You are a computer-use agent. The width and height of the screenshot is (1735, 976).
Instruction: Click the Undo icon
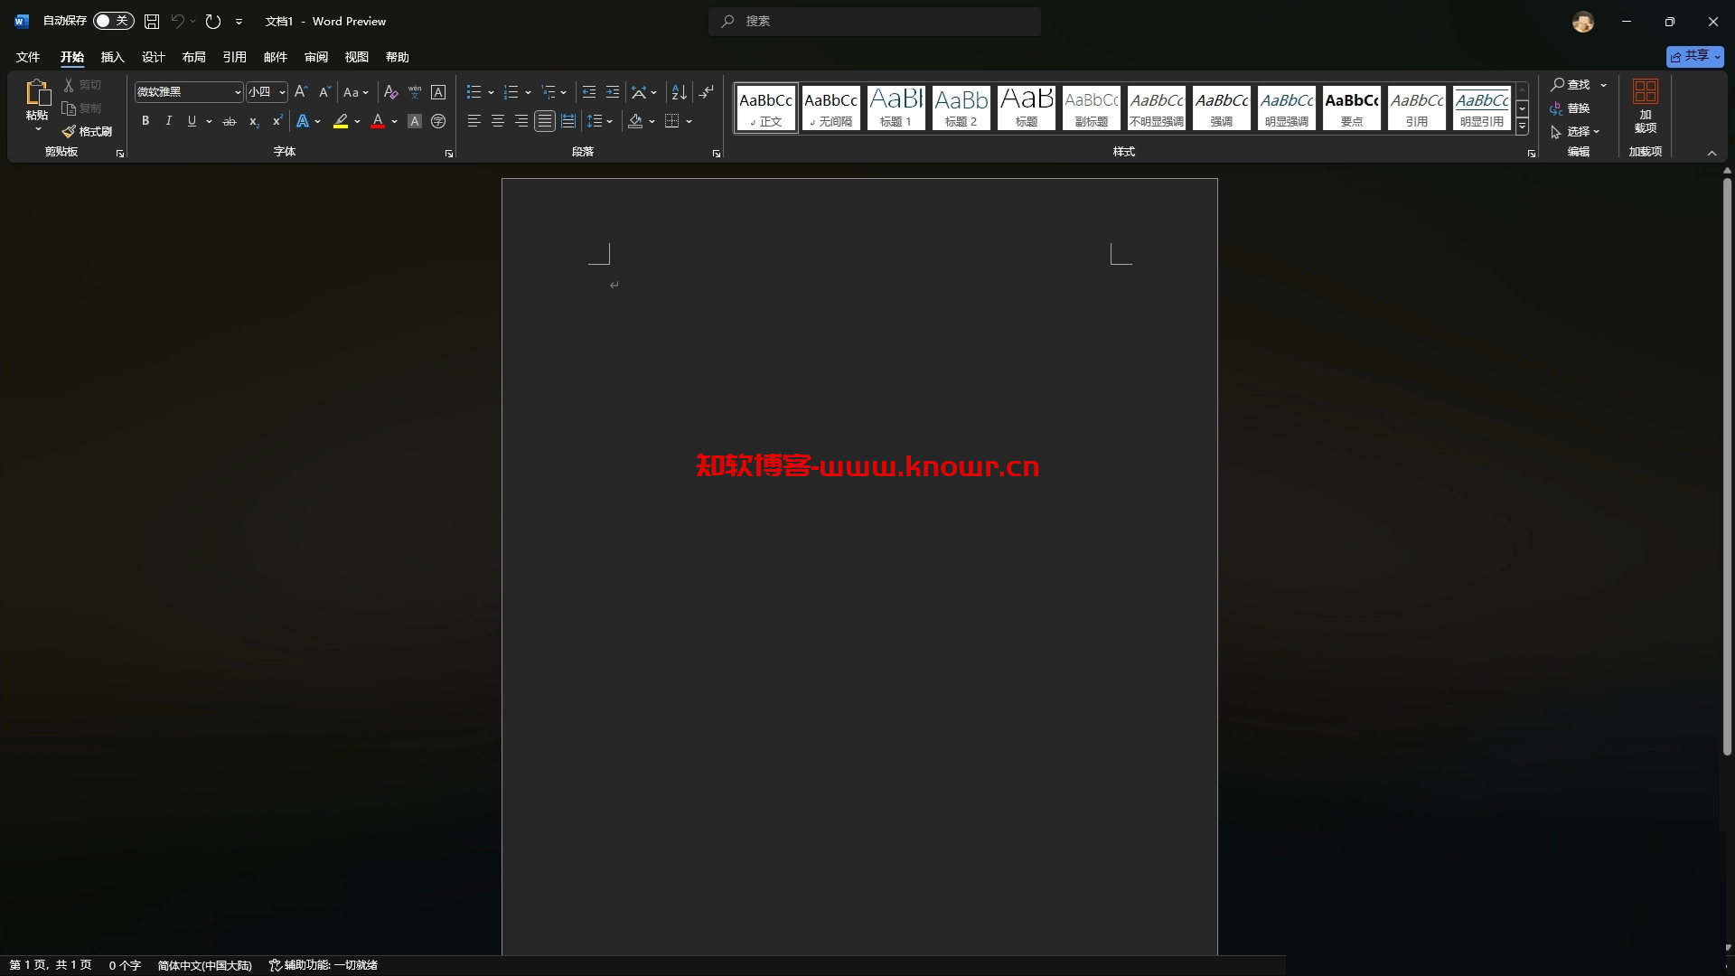pyautogui.click(x=178, y=21)
